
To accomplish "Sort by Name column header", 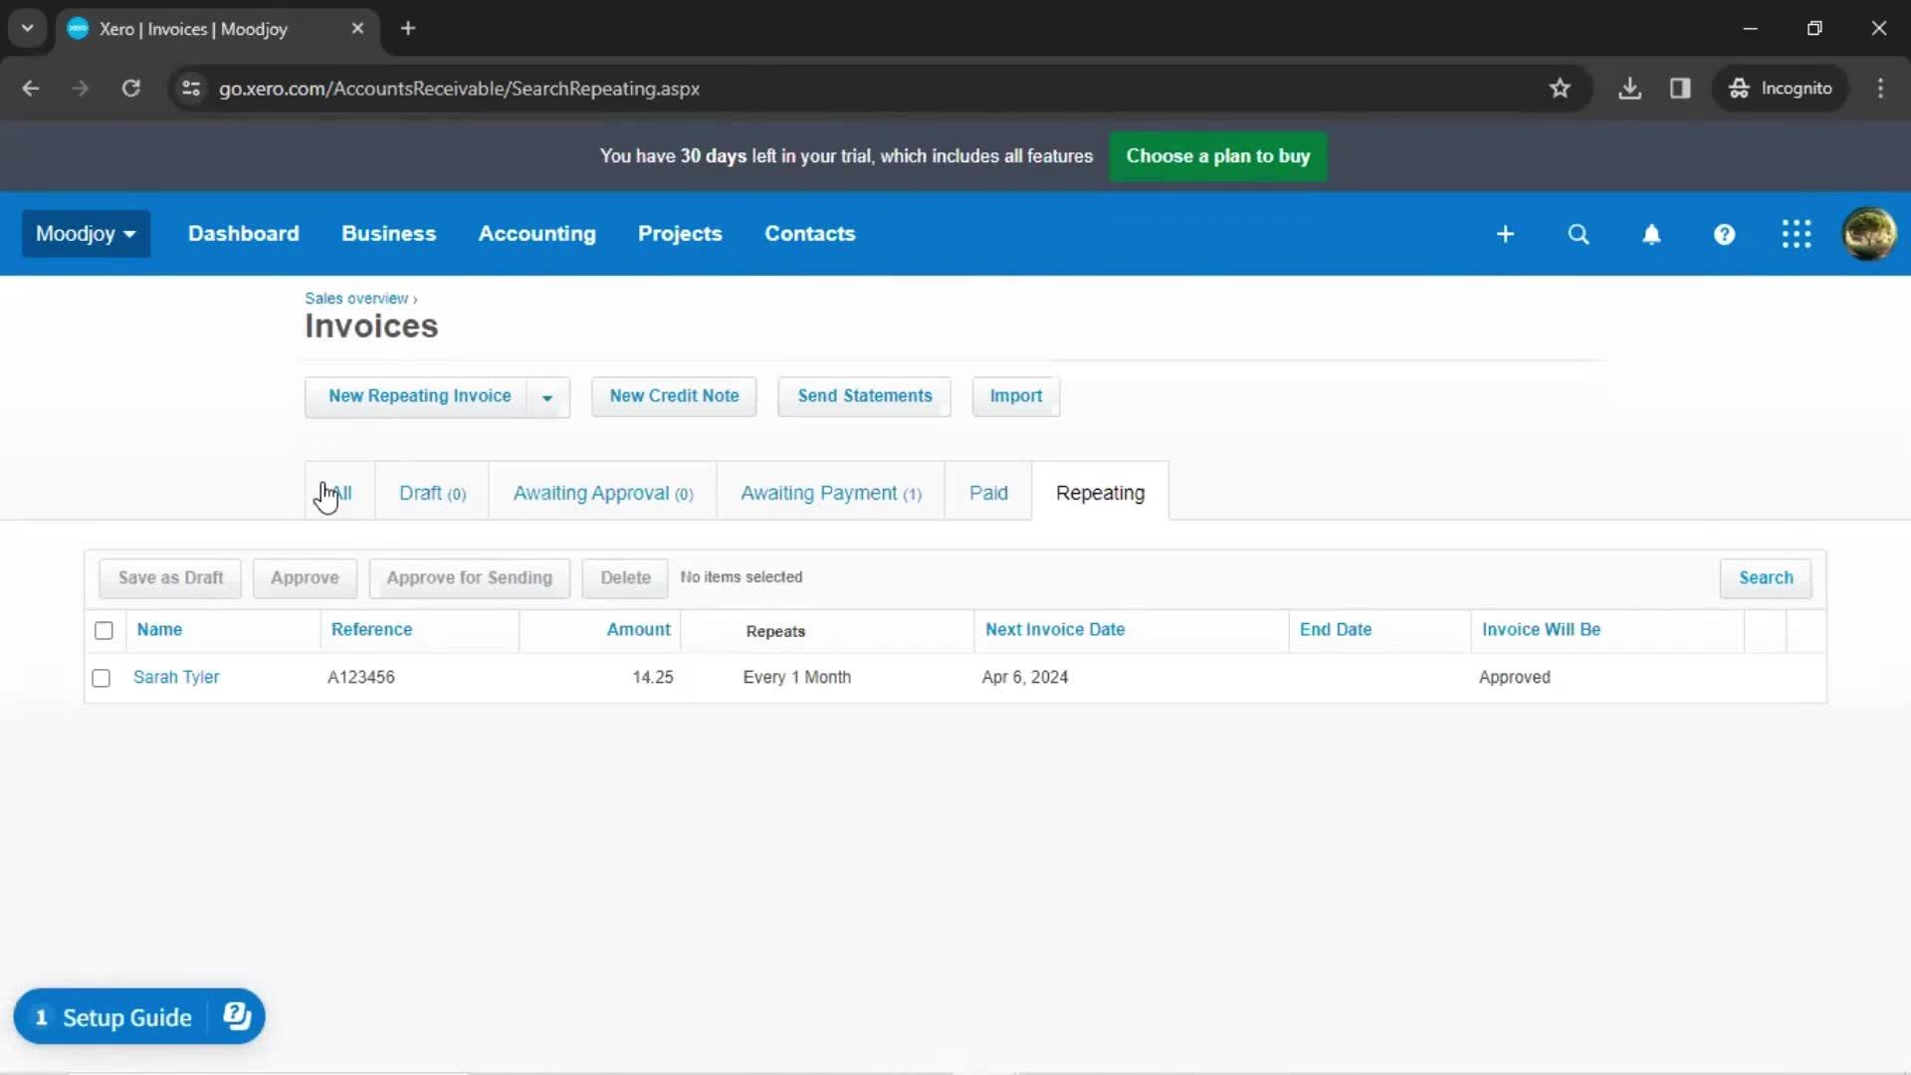I will (x=159, y=630).
